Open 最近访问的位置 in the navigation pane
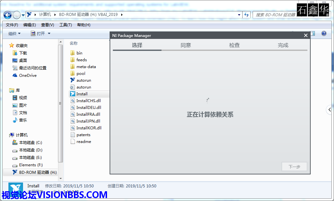334x201 pixels. (33, 68)
